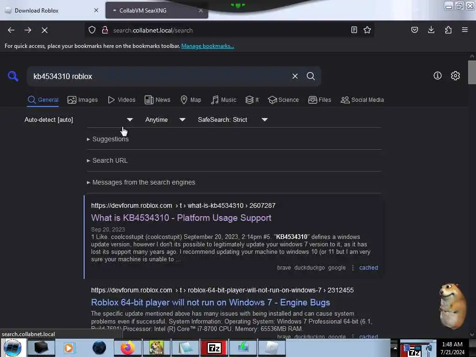This screenshot has width=476, height=357.
Task: Open the Auto-detect language dropdown
Action: (x=79, y=119)
